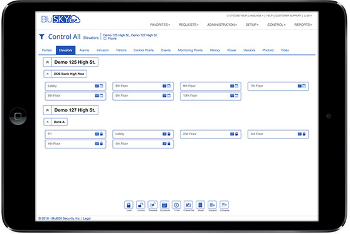
Task: Switch to the PhotoId tab
Action: coord(268,50)
